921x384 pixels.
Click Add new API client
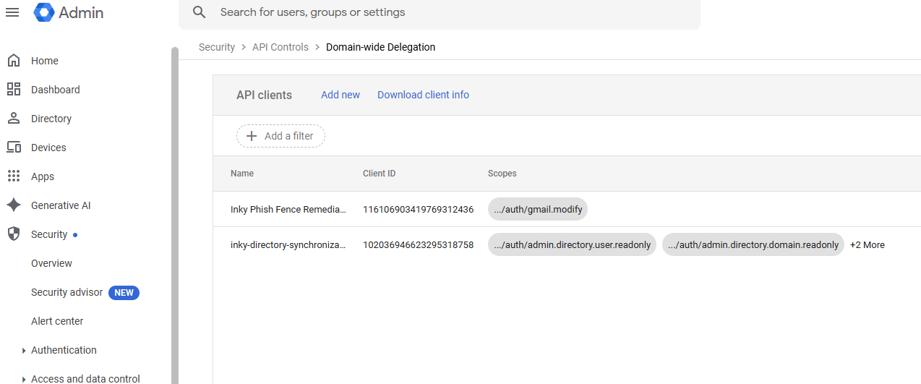340,95
